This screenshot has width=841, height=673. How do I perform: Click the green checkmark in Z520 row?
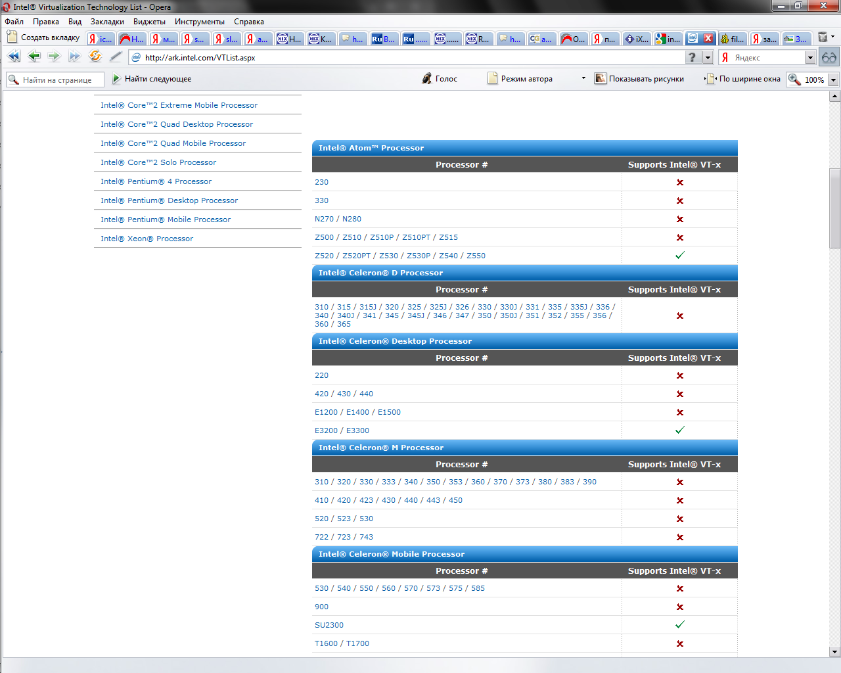680,255
